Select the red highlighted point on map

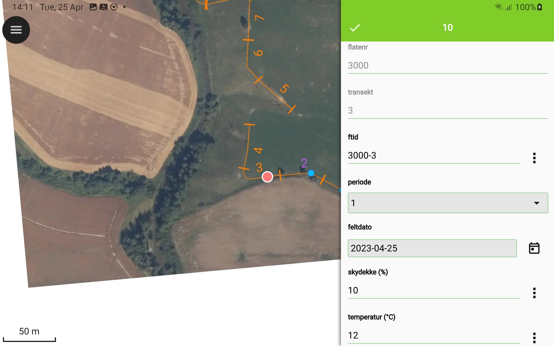pos(267,177)
